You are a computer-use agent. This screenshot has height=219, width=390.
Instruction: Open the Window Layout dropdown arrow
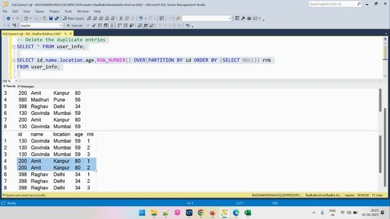[x=260, y=18]
